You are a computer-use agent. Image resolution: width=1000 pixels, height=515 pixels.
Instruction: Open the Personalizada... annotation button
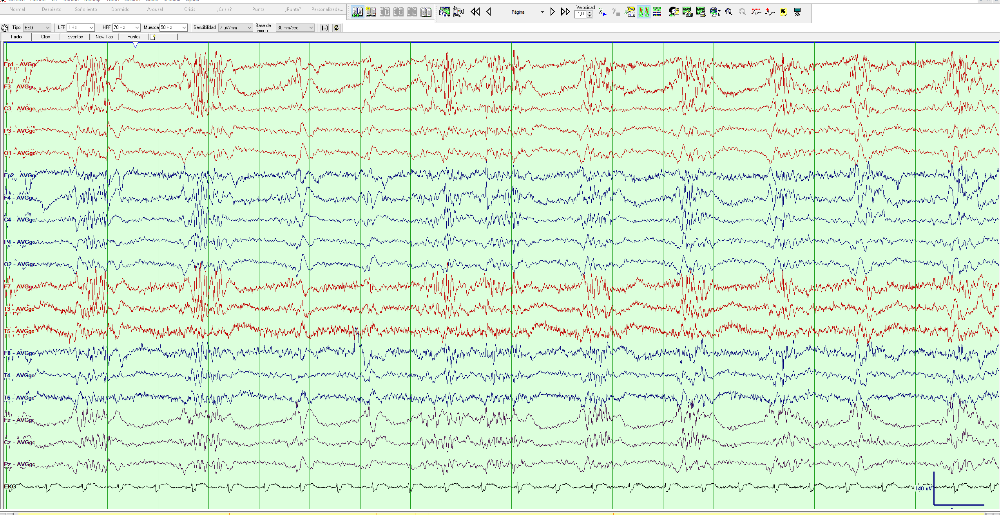point(327,9)
